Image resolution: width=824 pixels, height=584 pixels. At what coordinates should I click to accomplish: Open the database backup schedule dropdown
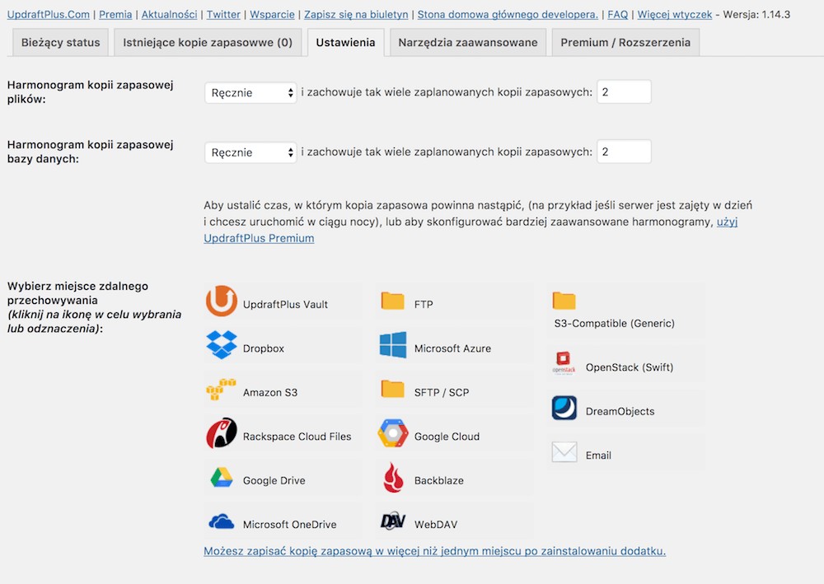pyautogui.click(x=250, y=153)
